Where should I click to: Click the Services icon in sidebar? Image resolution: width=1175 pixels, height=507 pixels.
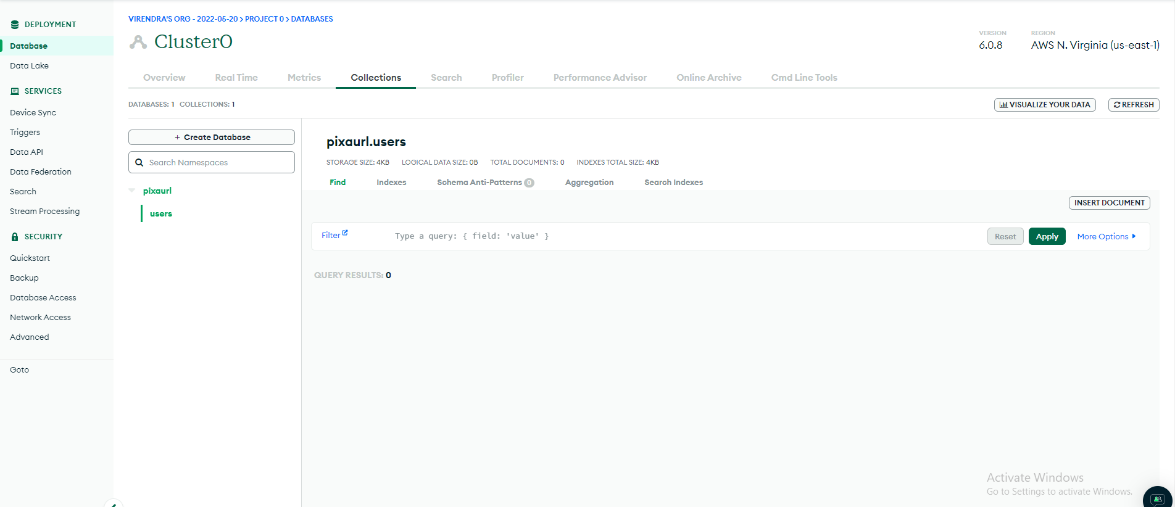[x=15, y=91]
